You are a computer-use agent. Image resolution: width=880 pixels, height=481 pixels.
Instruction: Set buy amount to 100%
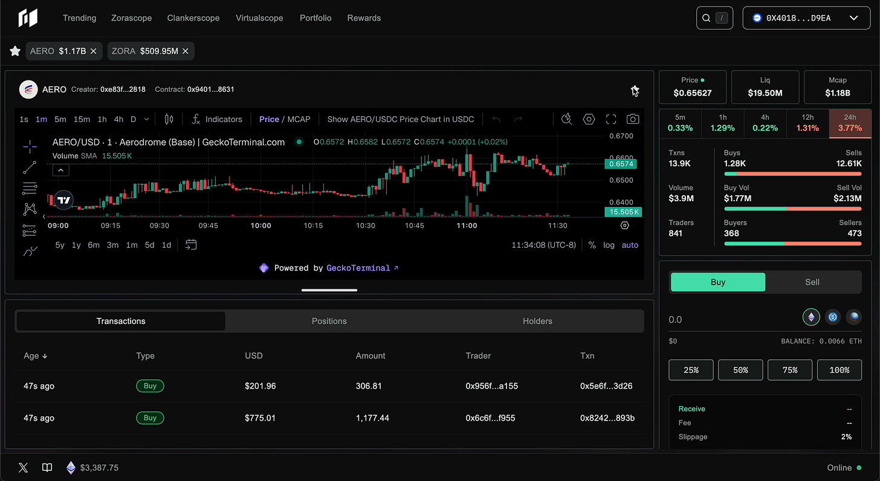click(x=840, y=370)
